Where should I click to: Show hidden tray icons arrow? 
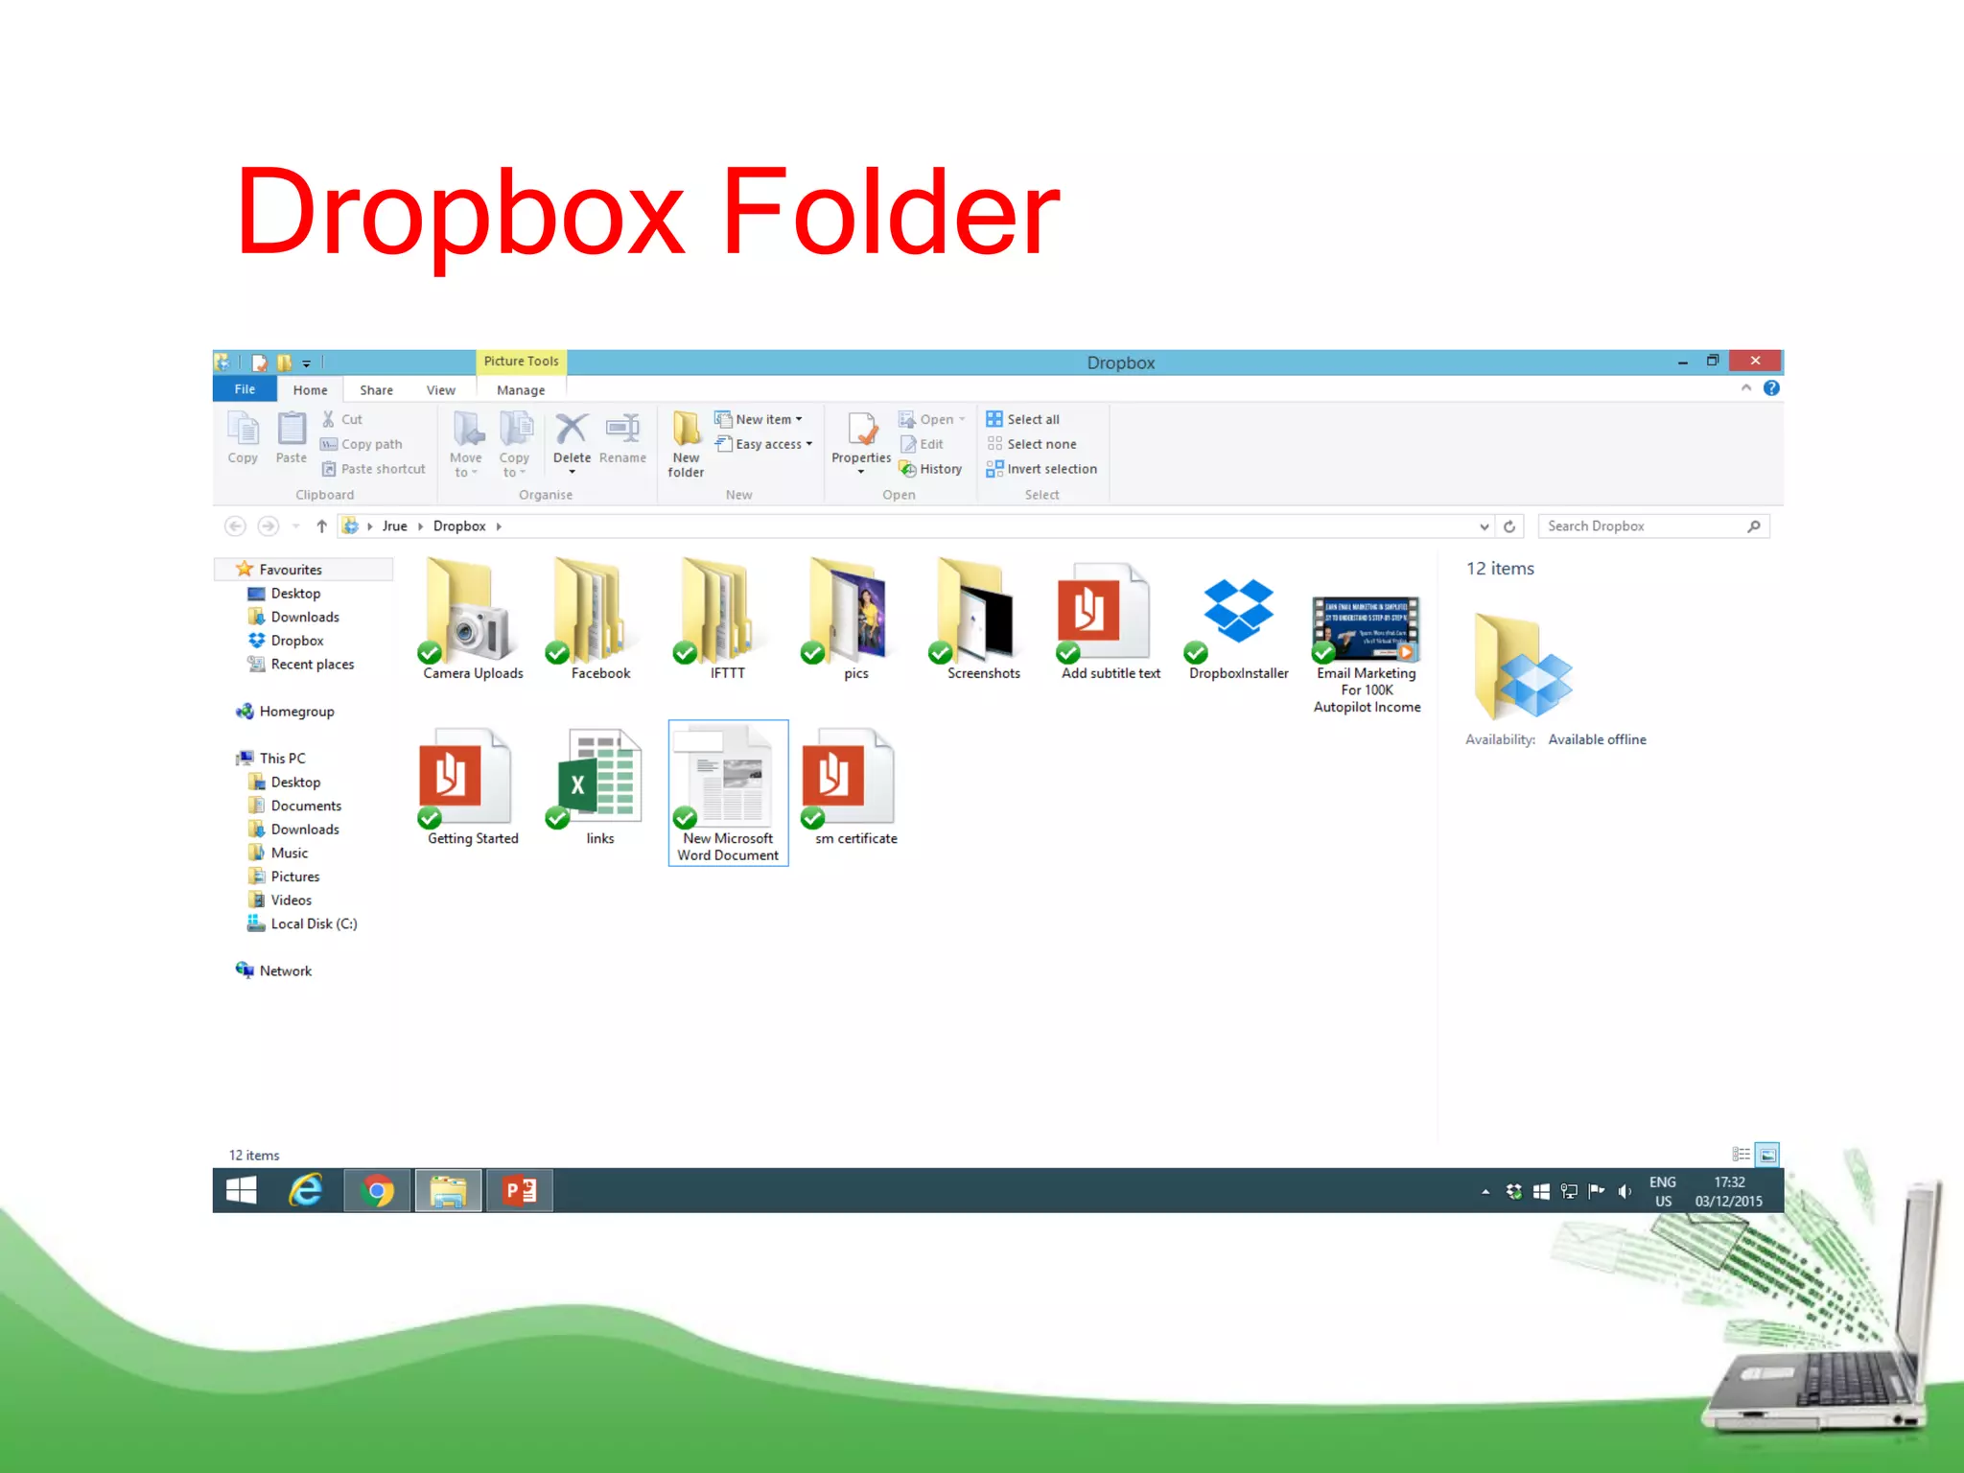(x=1485, y=1191)
